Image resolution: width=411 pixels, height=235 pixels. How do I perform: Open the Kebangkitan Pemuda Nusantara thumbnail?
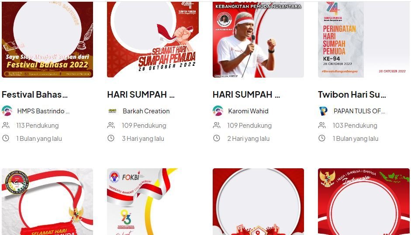pos(258,40)
